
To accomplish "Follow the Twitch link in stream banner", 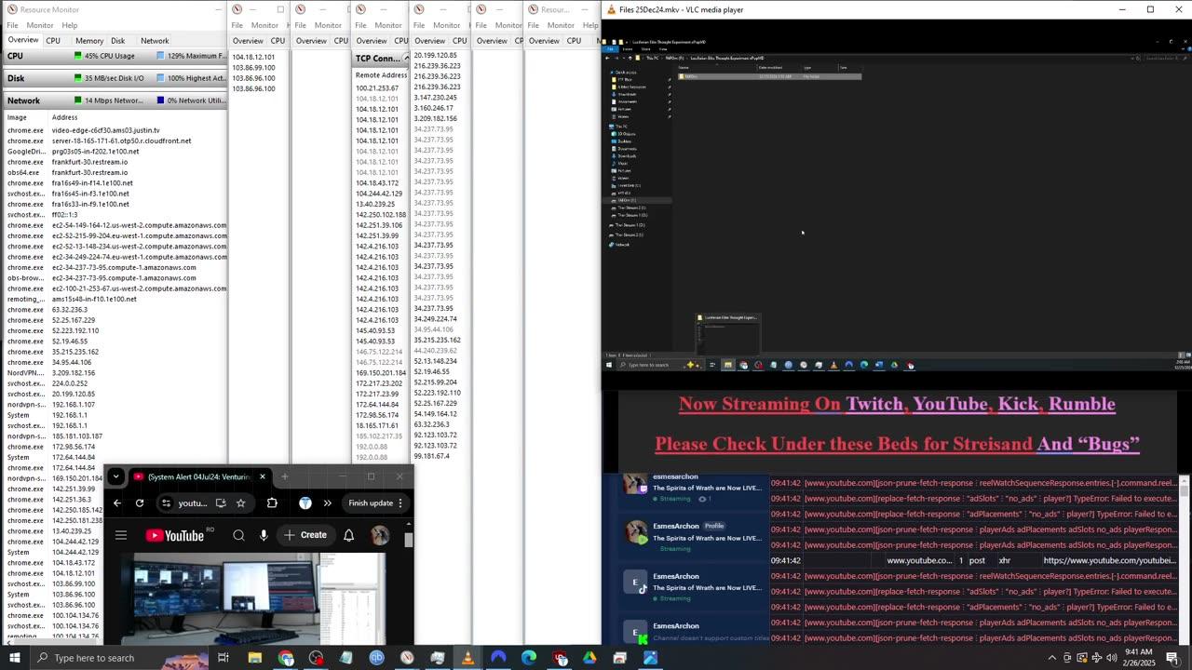I will [x=874, y=404].
